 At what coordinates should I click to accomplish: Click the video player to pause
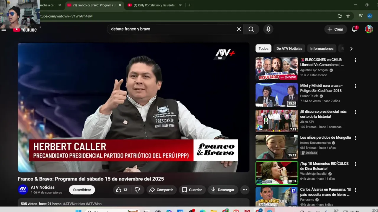click(x=133, y=107)
